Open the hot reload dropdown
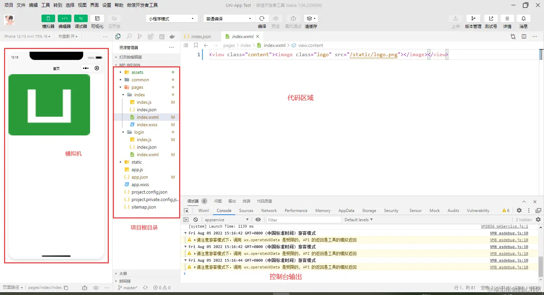 click(x=68, y=36)
